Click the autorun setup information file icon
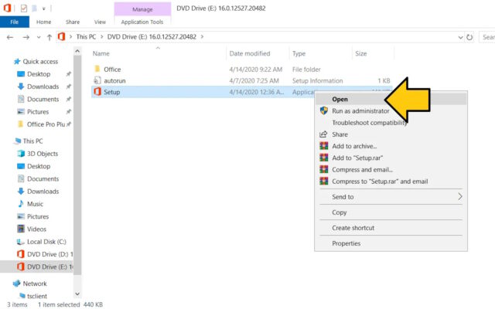The width and height of the screenshot is (495, 309). point(97,80)
